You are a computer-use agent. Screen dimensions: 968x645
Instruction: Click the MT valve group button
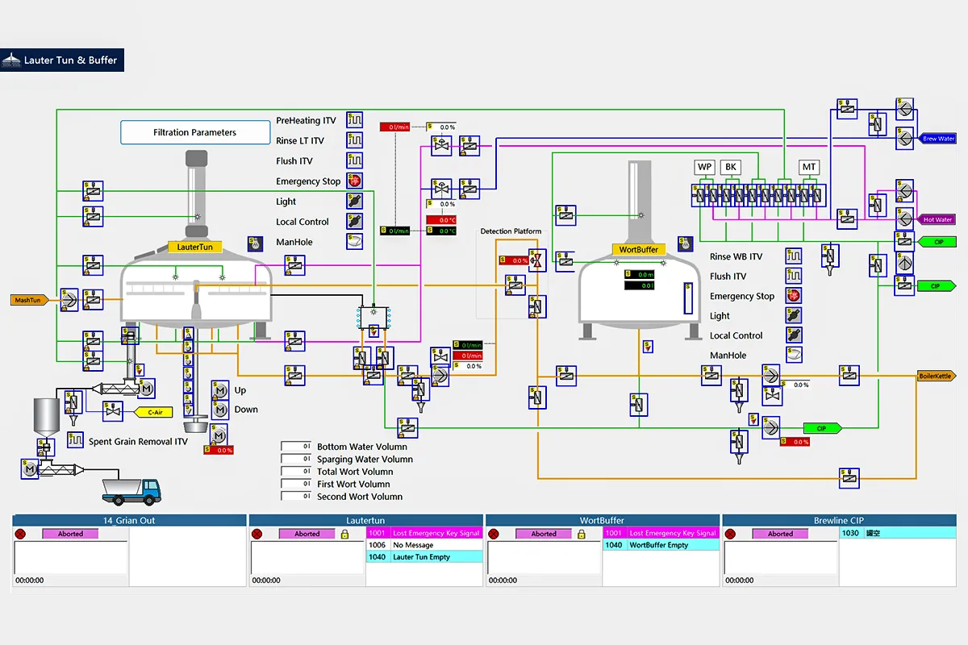[x=809, y=167]
